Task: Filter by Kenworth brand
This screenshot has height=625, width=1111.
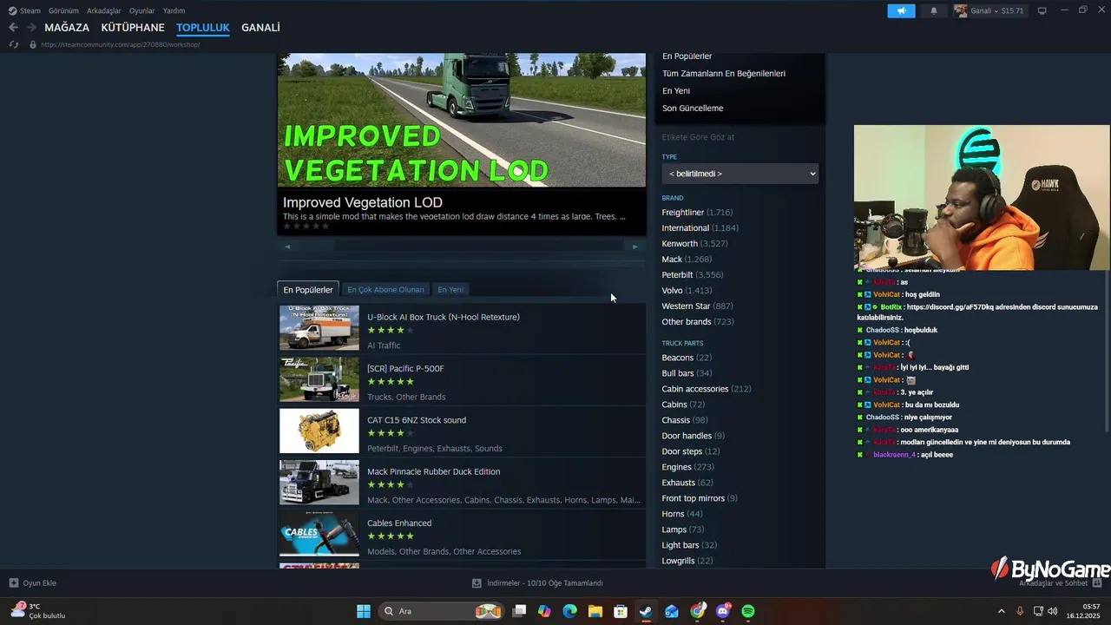Action: click(694, 244)
